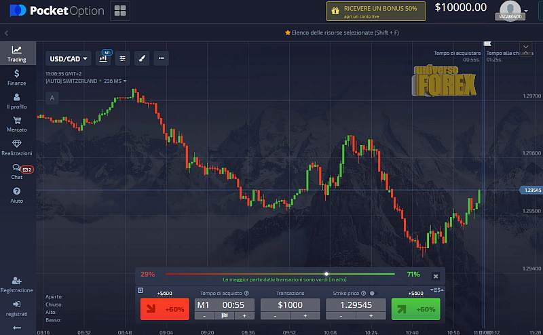Open Il profilo sidebar item
Screen dimensions: 543x335
pyautogui.click(x=16, y=100)
